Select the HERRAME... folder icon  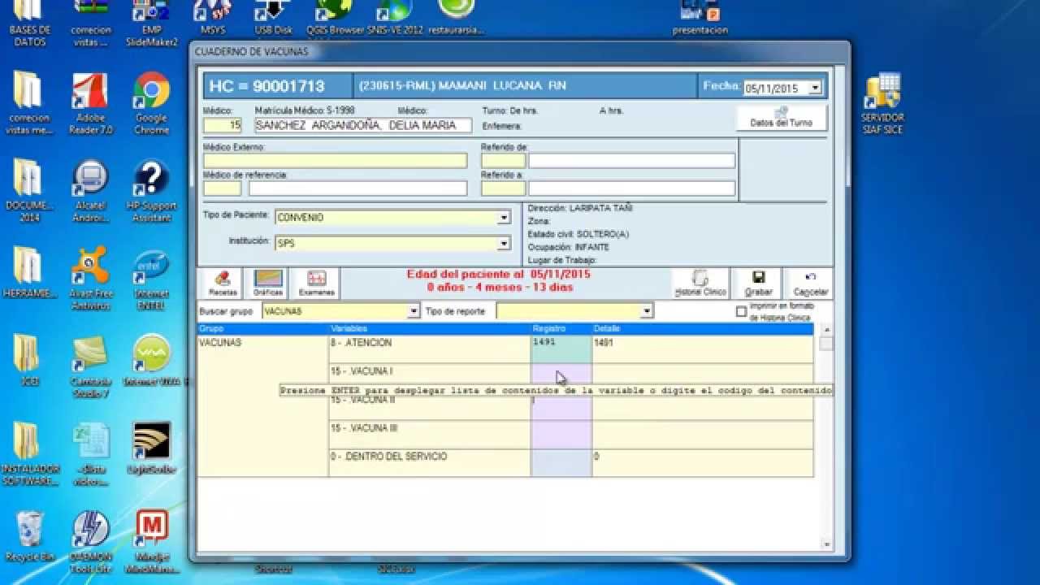[29, 273]
